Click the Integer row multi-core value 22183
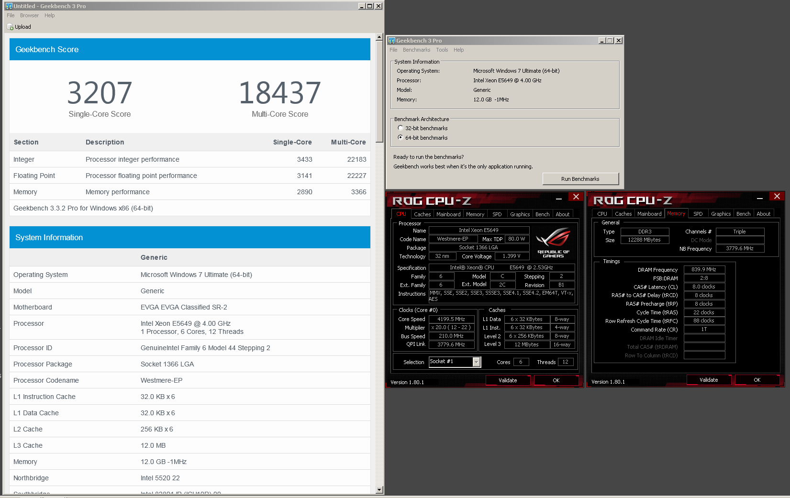 pyautogui.click(x=356, y=159)
